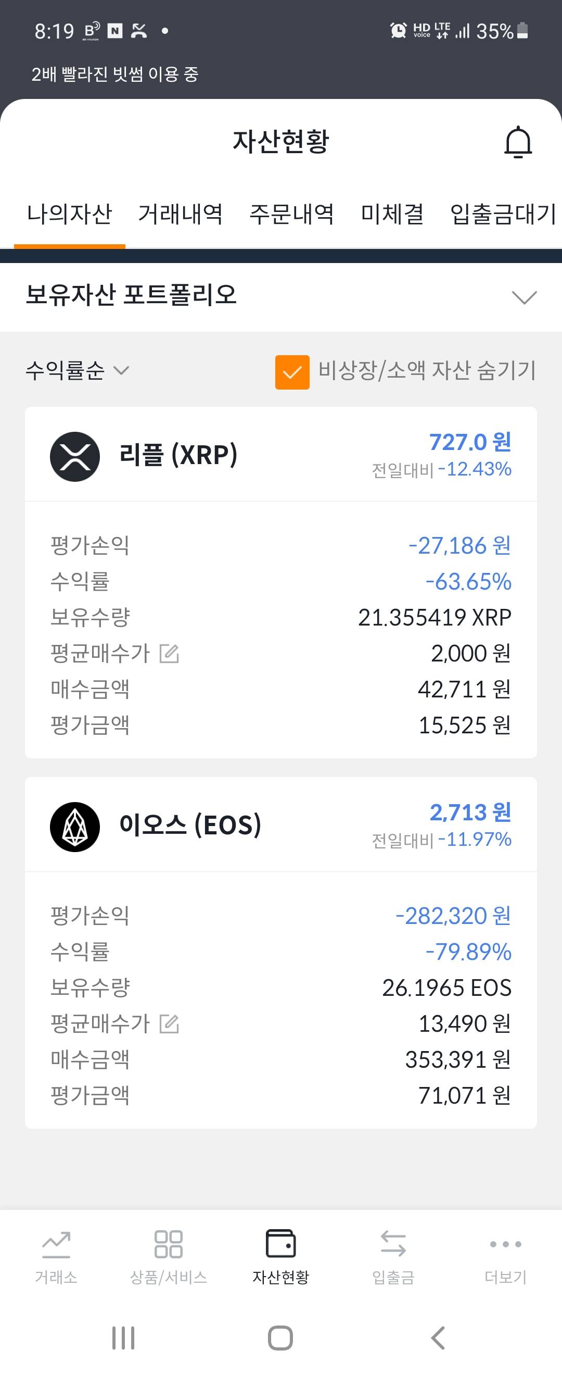
Task: Switch to the 거래내역 tab
Action: click(x=180, y=214)
